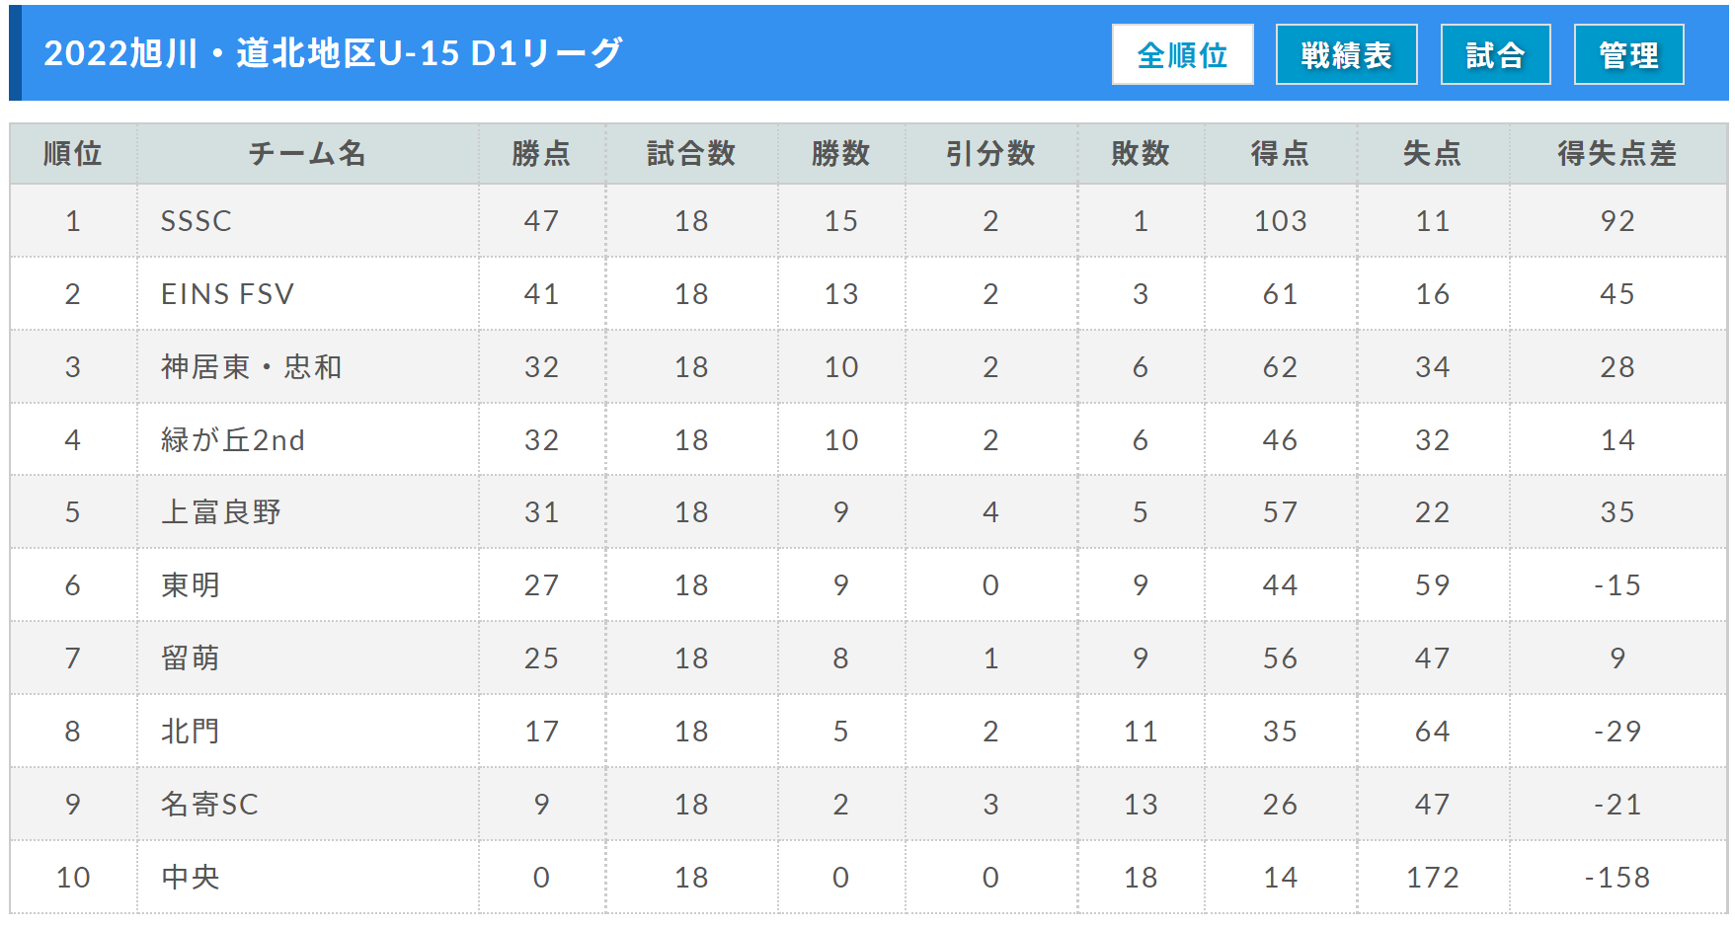The height and width of the screenshot is (928, 1735).
Task: Switch to the 戦績表 tab
Action: coord(1346,54)
